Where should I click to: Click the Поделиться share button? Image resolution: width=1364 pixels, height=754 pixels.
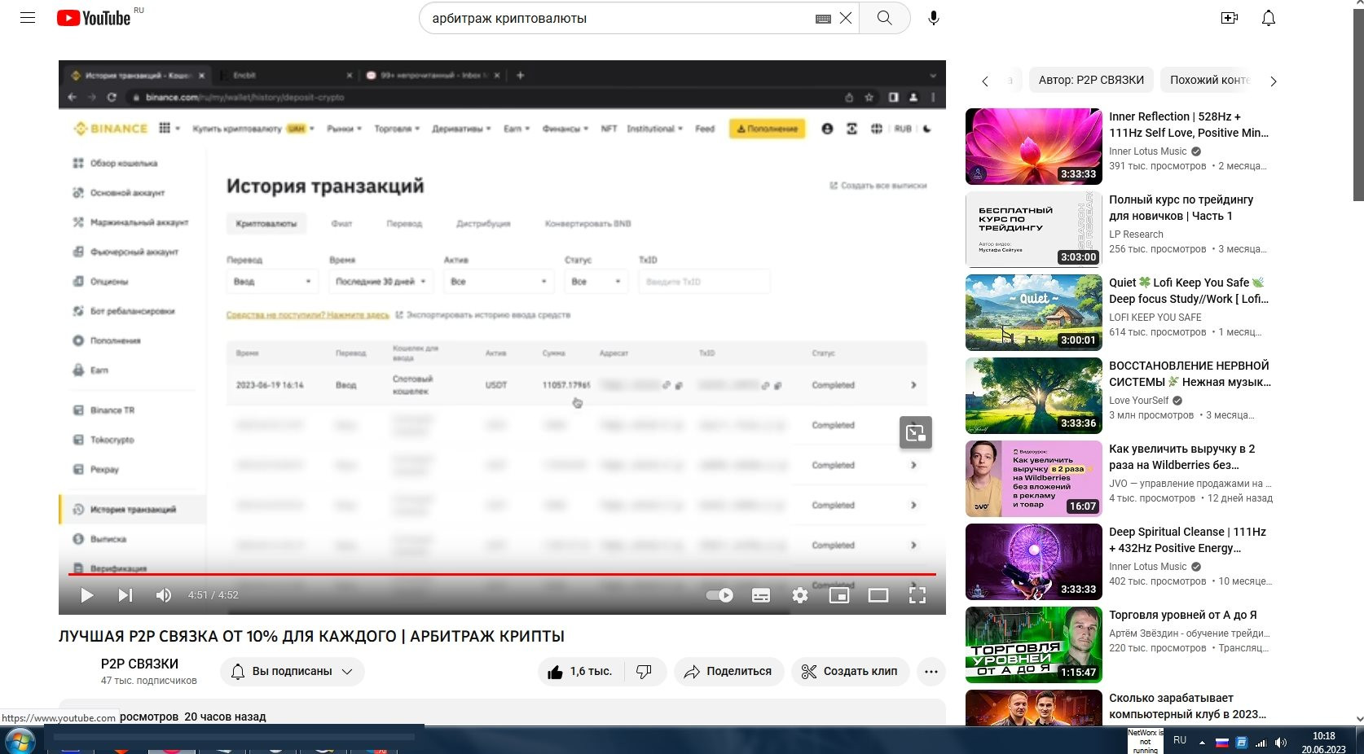[728, 672]
